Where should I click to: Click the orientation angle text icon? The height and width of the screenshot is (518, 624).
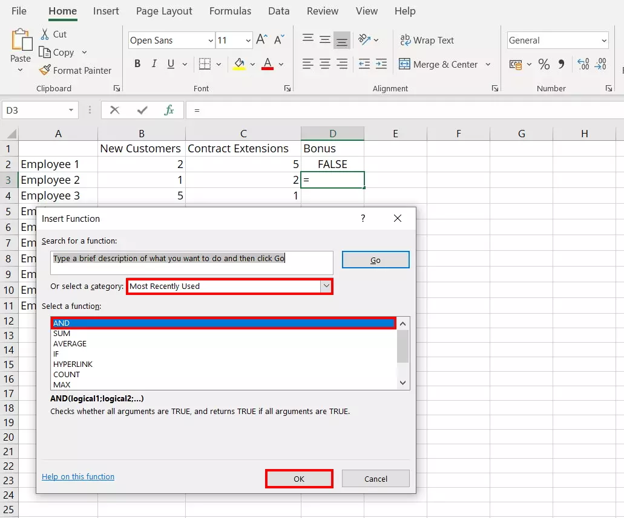pos(364,39)
